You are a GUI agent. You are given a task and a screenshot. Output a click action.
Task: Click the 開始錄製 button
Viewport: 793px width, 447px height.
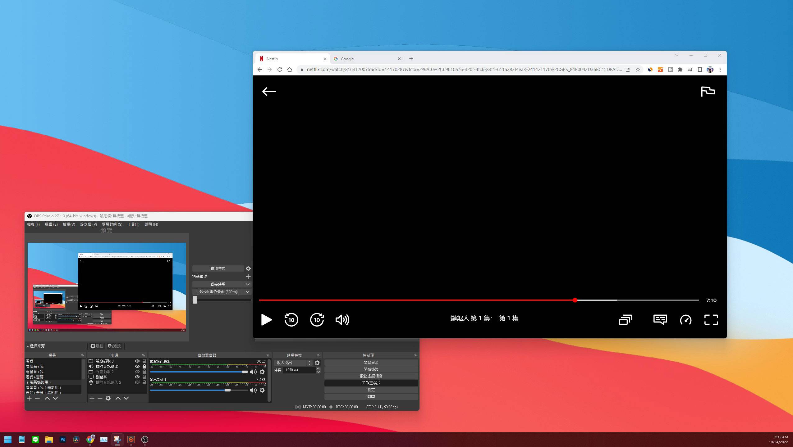tap(371, 369)
